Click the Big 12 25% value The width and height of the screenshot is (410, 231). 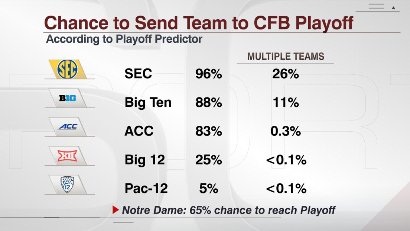click(209, 160)
